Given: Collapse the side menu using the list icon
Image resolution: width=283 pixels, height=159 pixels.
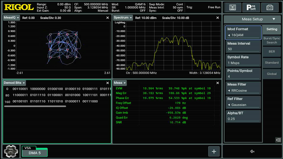Looking at the screenshot, I should pos(278,140).
